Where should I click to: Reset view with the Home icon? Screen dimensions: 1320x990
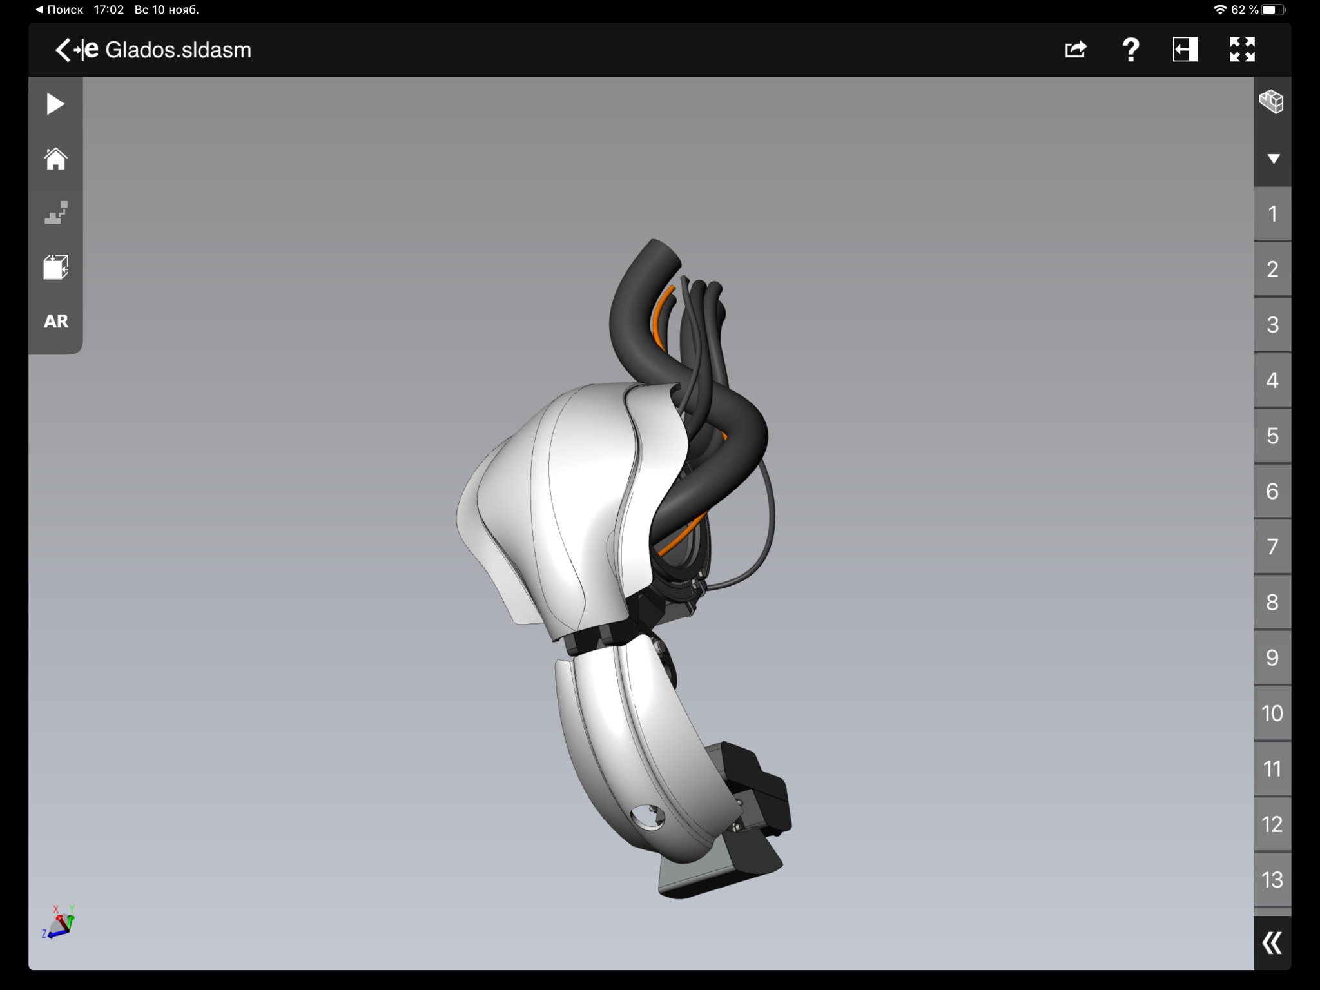pos(55,159)
